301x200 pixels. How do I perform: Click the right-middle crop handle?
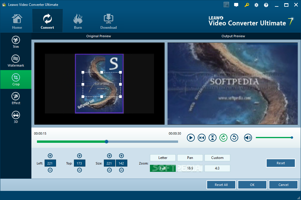click(120, 84)
